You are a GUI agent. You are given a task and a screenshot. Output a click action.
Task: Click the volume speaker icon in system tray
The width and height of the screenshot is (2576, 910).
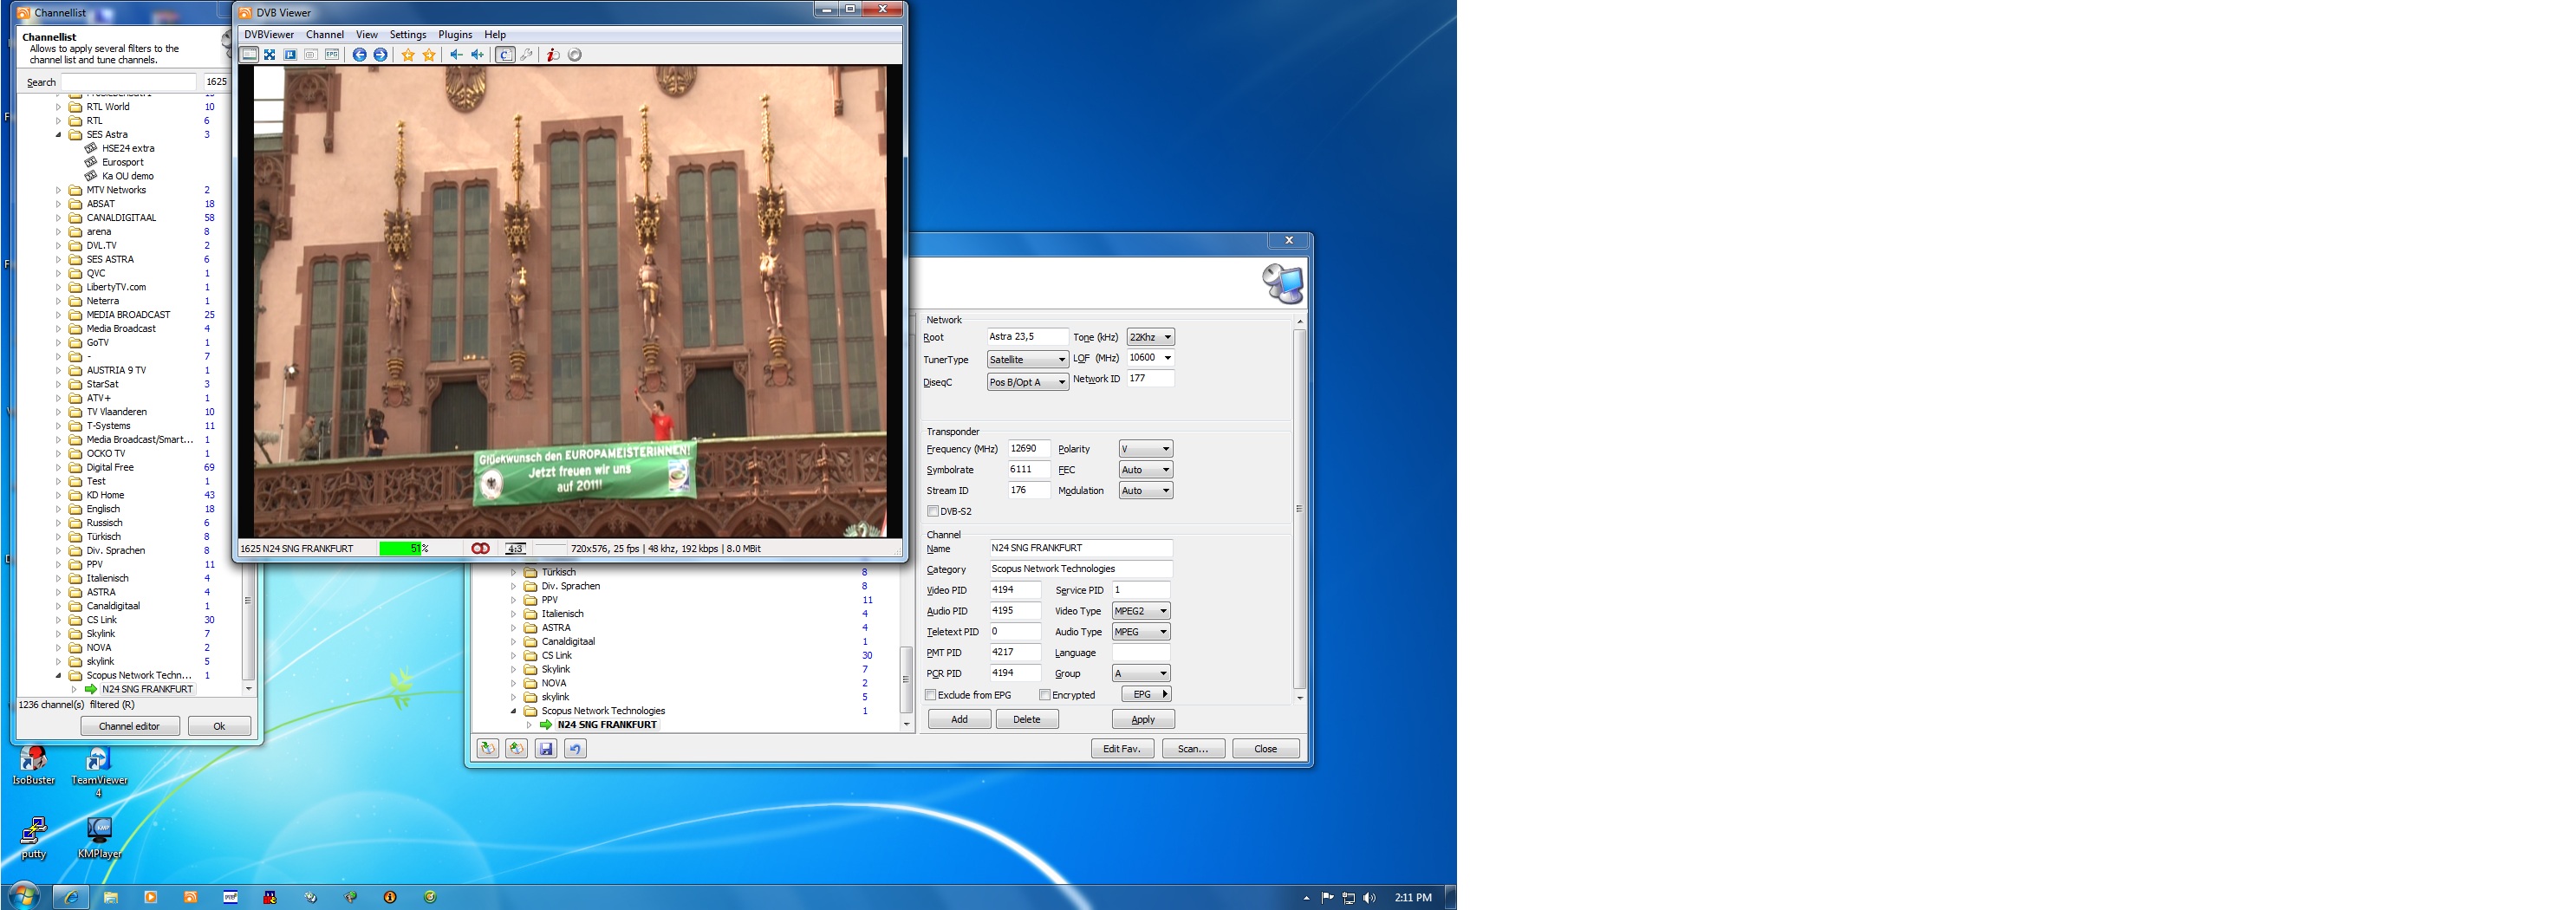pyautogui.click(x=1370, y=898)
